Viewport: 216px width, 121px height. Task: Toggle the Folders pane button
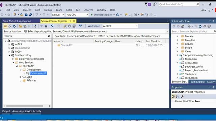coord(5,26)
